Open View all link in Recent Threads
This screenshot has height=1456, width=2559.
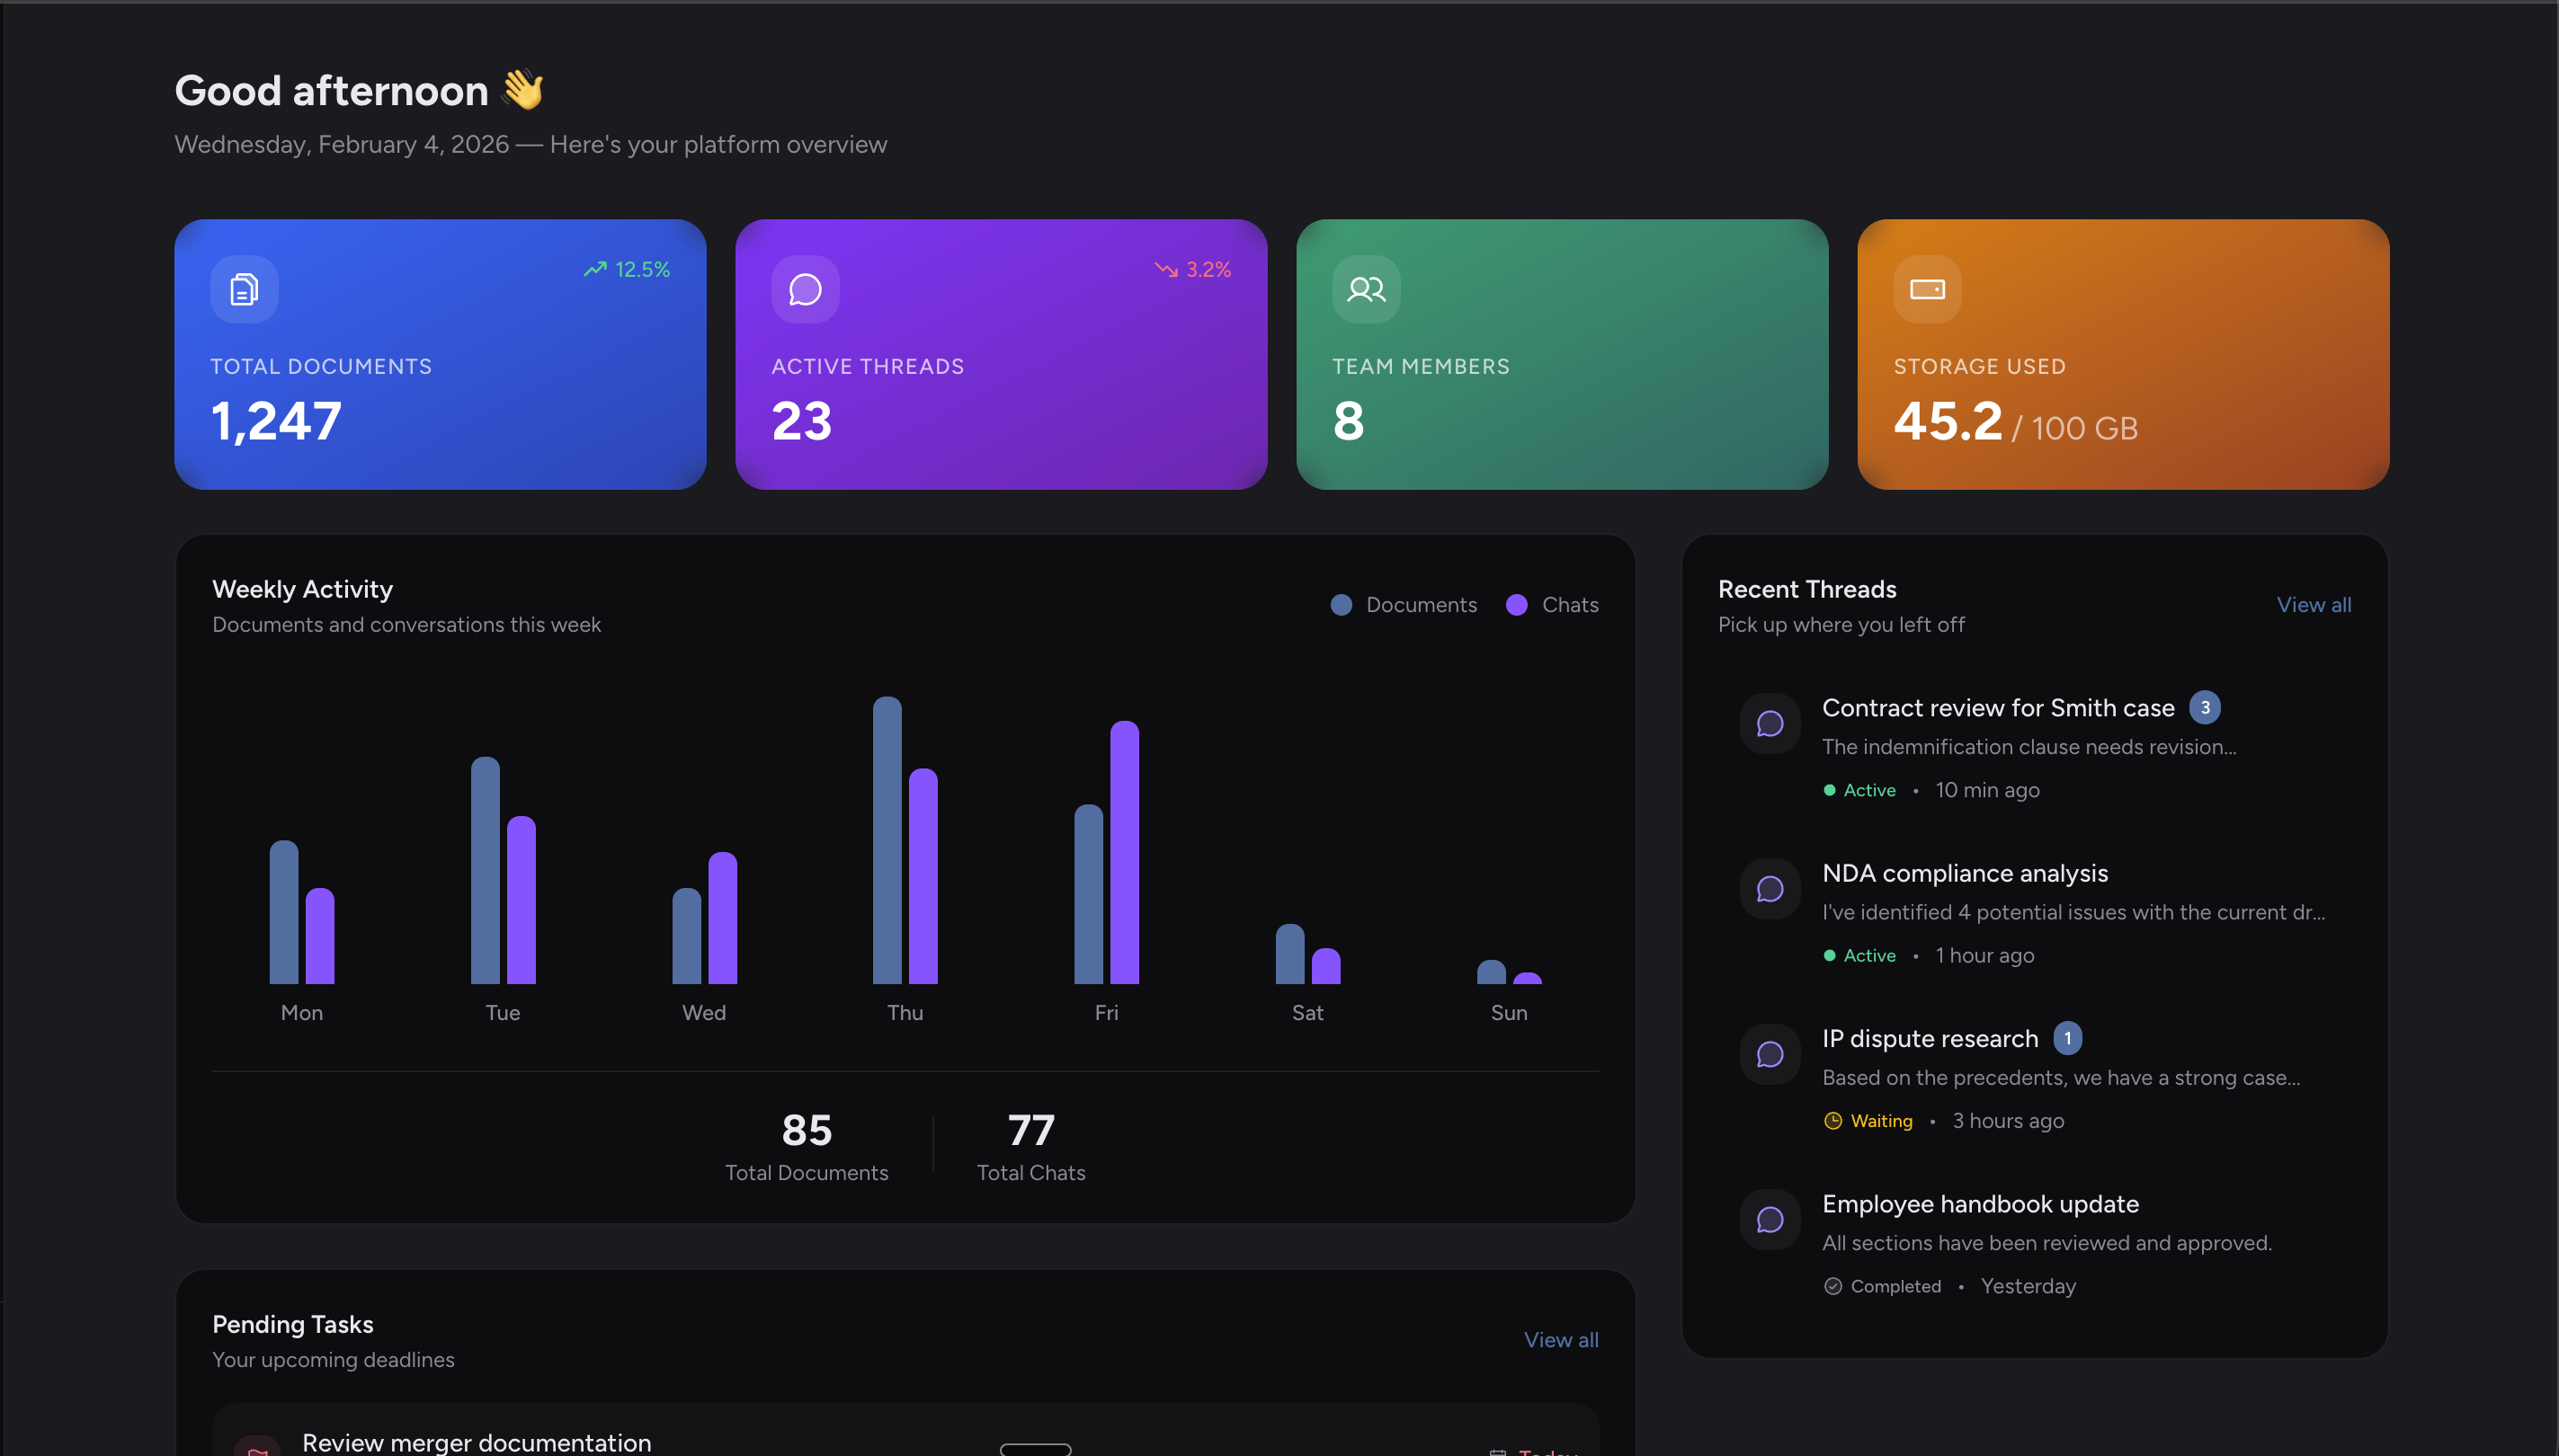[x=2313, y=605]
